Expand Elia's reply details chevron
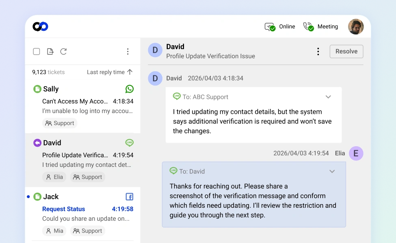Image resolution: width=396 pixels, height=243 pixels. (x=332, y=171)
